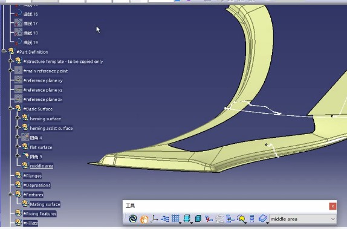Click the #Flanges geometrical set
The height and width of the screenshot is (229, 347).
tap(32, 176)
